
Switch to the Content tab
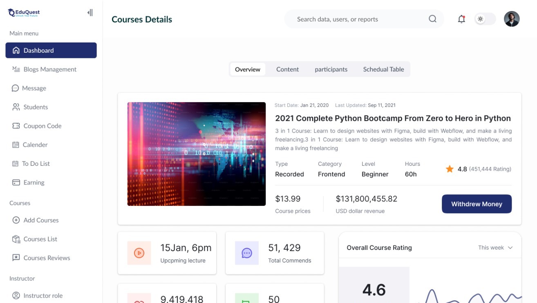click(x=287, y=69)
